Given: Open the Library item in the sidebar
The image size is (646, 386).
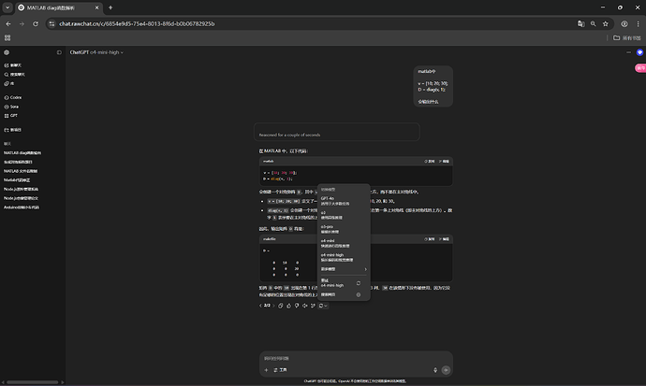Looking at the screenshot, I should pyautogui.click(x=9, y=83).
